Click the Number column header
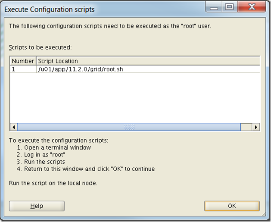The image size is (271, 222). [23, 61]
